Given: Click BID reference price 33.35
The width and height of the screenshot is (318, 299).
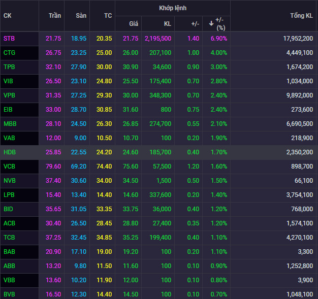Looking at the screenshot, I should [104, 209].
